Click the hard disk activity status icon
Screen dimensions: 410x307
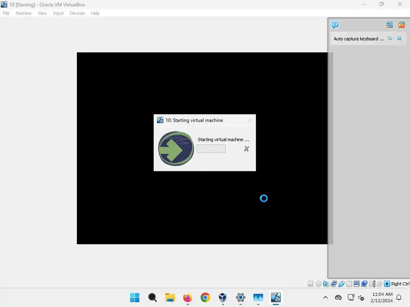pos(310,284)
